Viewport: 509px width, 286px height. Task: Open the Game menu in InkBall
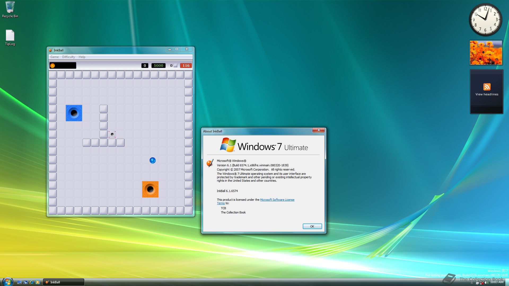pyautogui.click(x=54, y=57)
